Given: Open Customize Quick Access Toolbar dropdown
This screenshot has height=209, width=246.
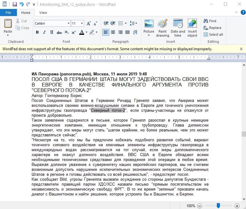Looking at the screenshot, I should [x=34, y=5].
